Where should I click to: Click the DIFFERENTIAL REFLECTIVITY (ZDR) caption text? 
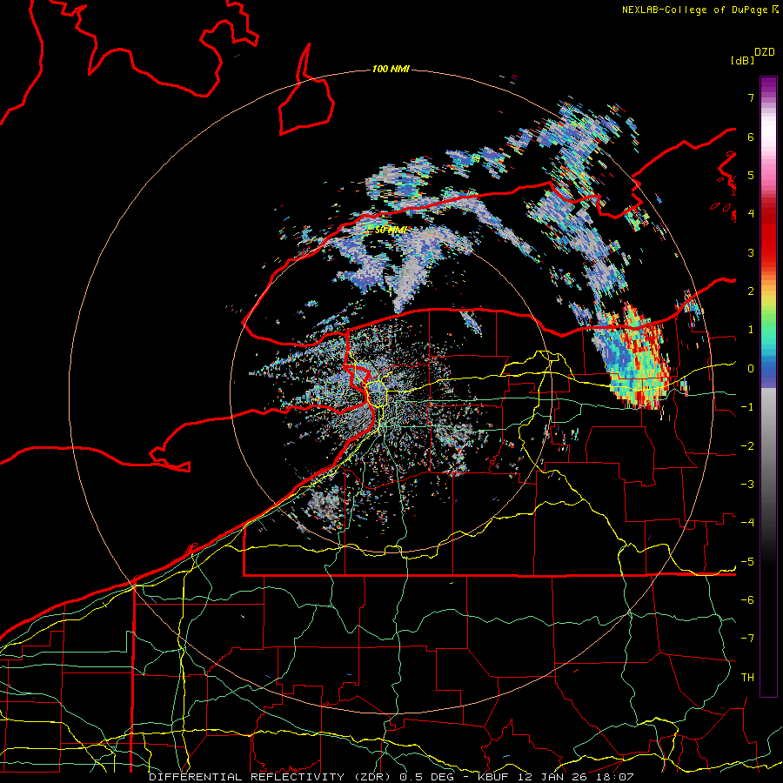271,777
